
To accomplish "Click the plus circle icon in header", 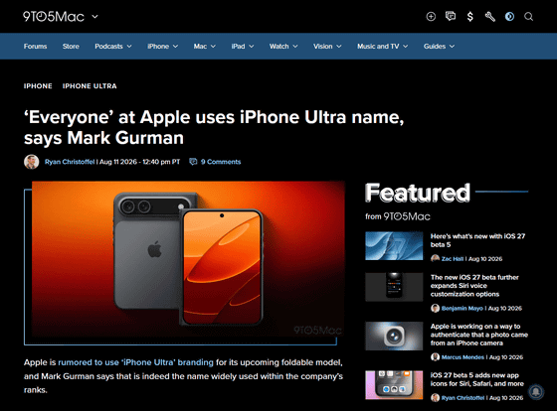I will click(x=431, y=16).
